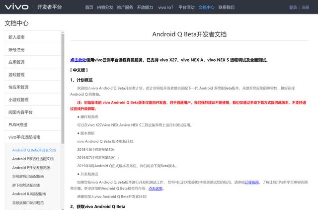Click the 2019年7月初发布第2版 line
The width and height of the screenshot is (318, 210).
(x=98, y=158)
